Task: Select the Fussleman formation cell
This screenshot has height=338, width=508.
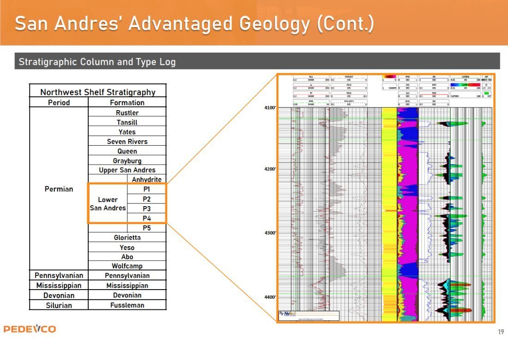Action: [x=127, y=305]
